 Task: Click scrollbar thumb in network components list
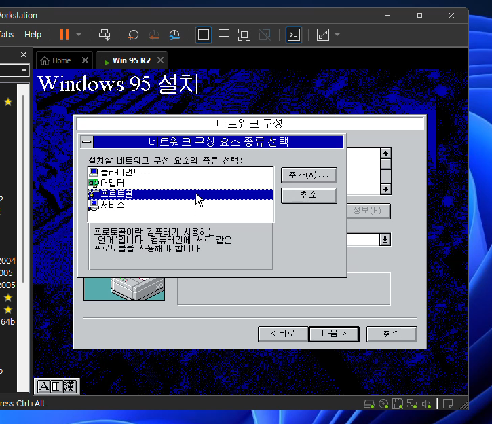click(385, 164)
